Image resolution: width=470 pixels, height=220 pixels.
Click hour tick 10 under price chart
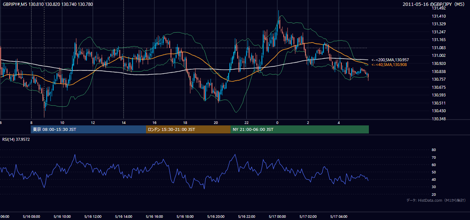click(x=62, y=122)
